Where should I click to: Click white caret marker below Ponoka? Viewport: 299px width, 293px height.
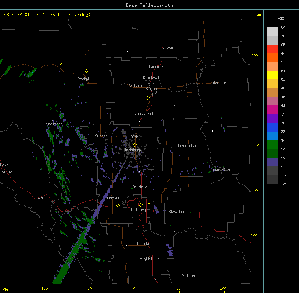click(x=127, y=51)
